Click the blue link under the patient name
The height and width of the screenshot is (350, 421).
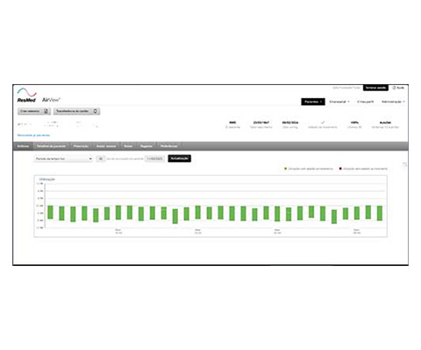coord(33,136)
